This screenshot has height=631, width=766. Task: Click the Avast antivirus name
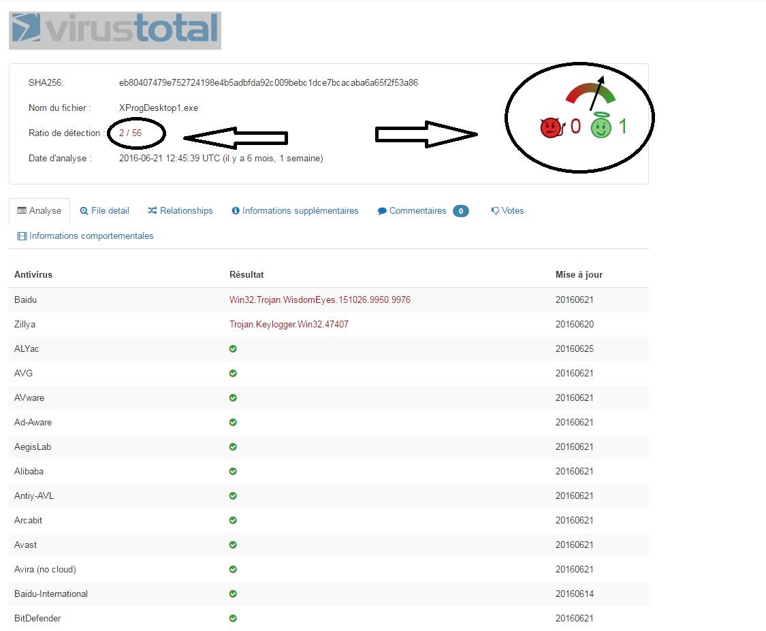click(25, 545)
